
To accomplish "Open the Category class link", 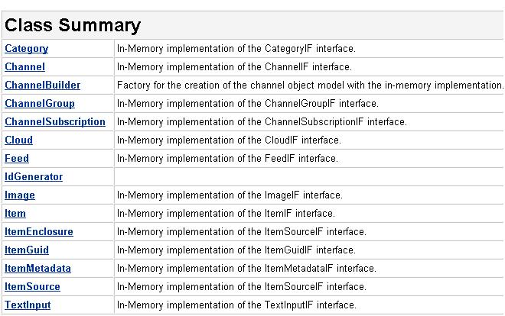I will [x=27, y=49].
